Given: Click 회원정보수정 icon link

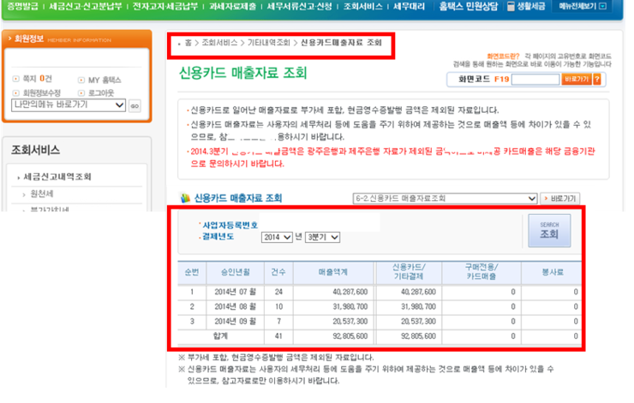Looking at the screenshot, I should (16, 92).
